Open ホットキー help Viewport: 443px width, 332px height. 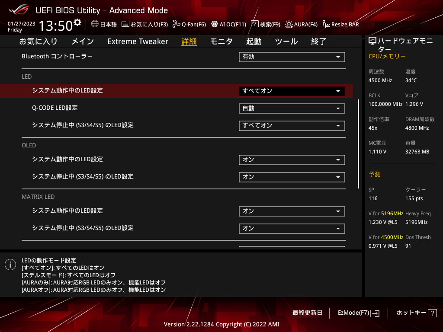pyautogui.click(x=411, y=313)
